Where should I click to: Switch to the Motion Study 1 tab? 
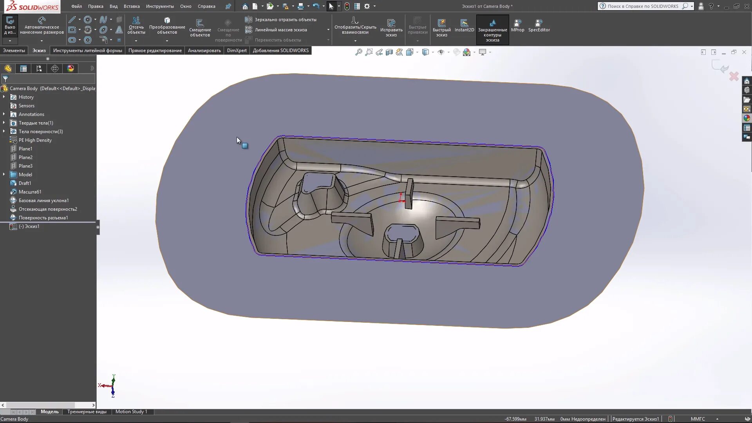click(132, 412)
